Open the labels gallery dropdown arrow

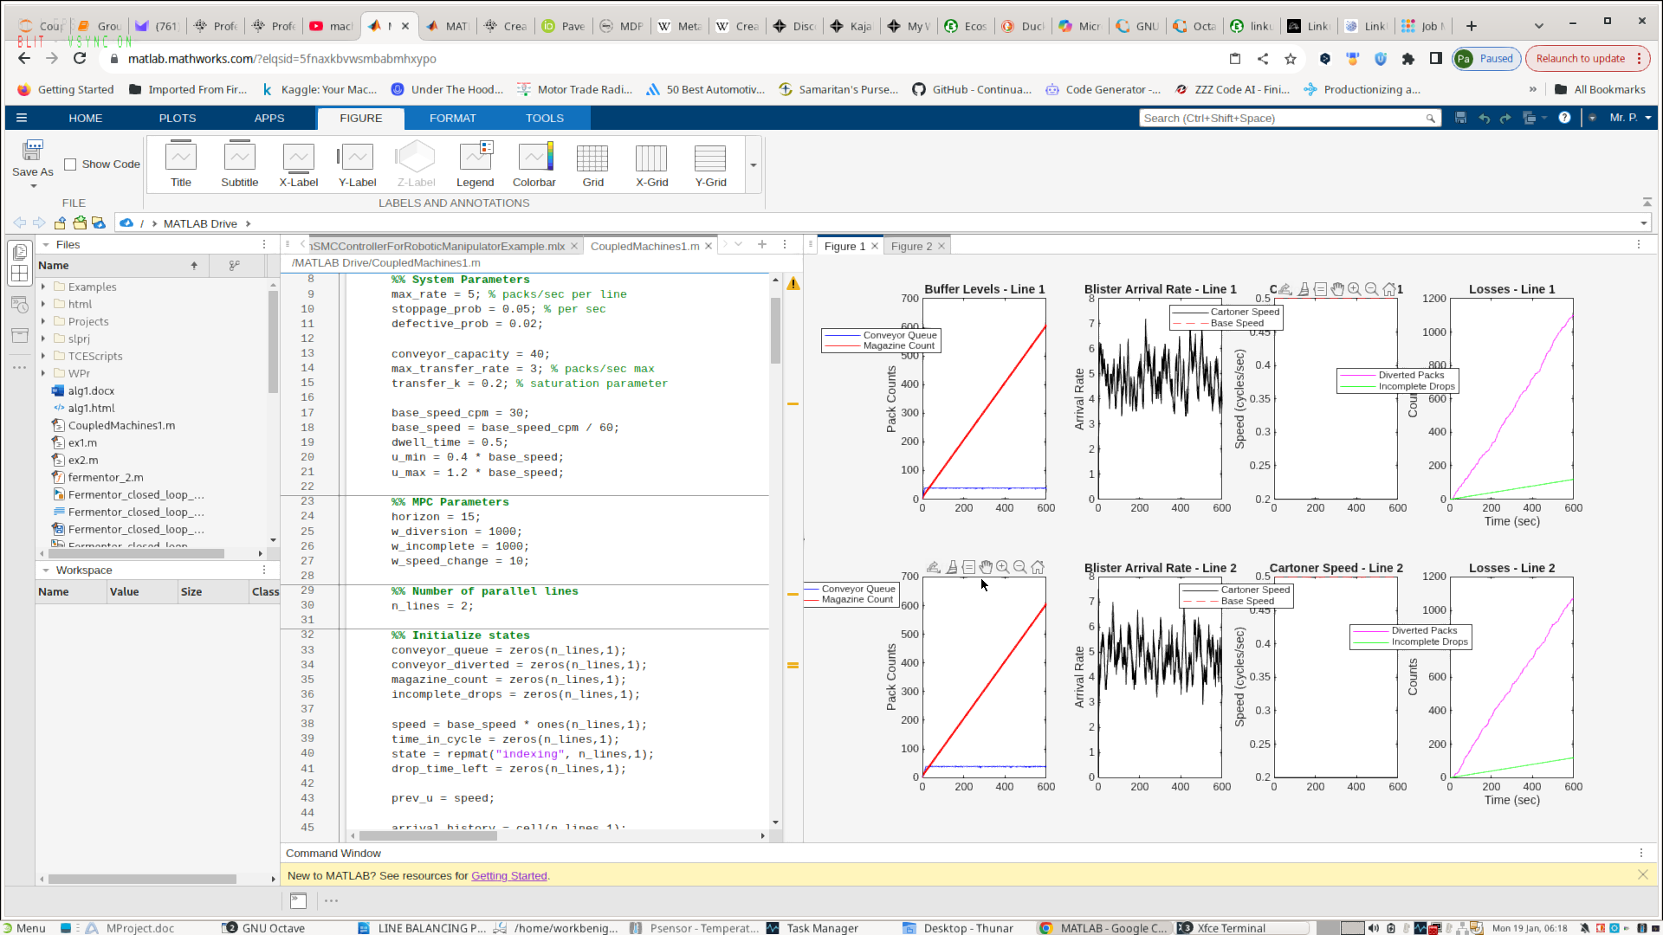(x=754, y=165)
